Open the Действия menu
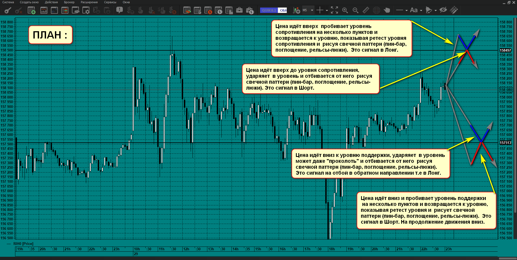The width and height of the screenshot is (517, 260). coord(51,2)
